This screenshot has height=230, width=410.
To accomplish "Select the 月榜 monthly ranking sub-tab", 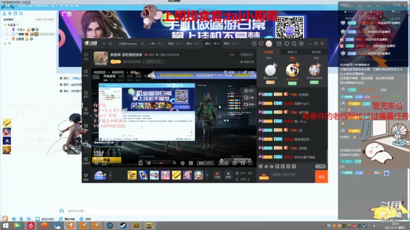I will tap(316, 58).
